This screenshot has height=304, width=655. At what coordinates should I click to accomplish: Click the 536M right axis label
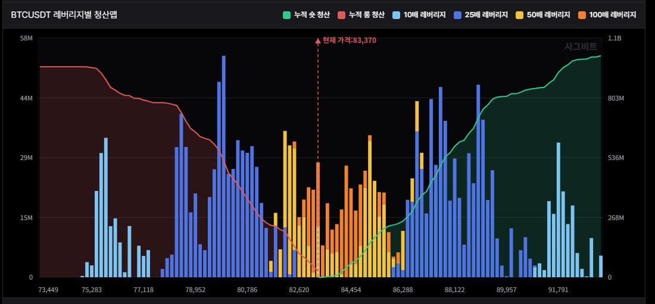pos(616,158)
